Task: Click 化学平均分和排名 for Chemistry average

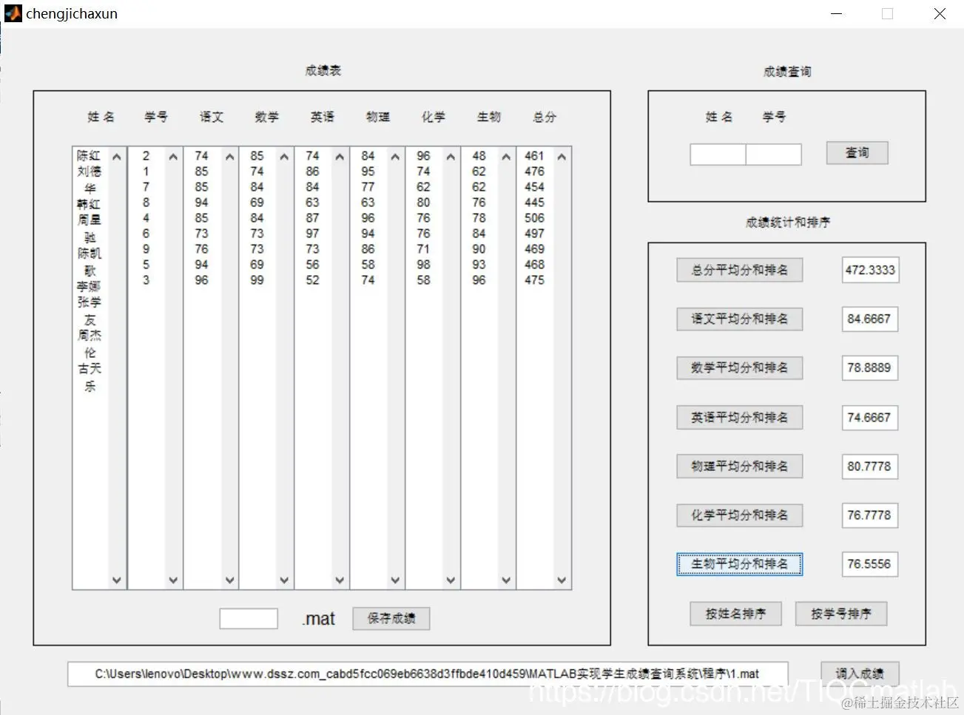Action: click(739, 515)
